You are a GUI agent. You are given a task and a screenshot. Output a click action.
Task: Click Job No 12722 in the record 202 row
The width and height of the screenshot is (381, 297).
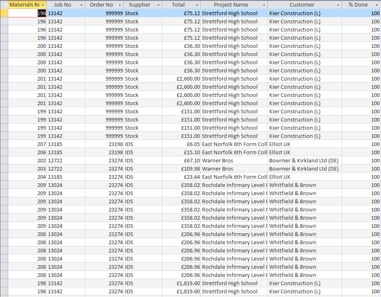pos(55,161)
